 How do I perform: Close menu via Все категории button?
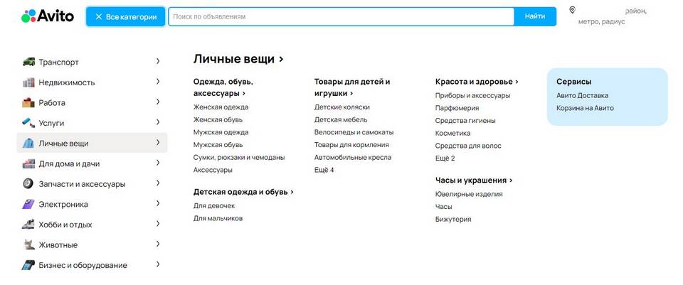125,16
